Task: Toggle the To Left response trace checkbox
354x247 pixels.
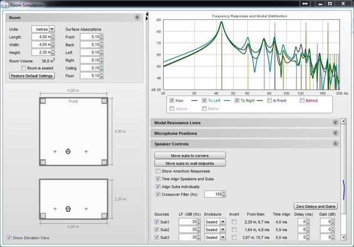Action: pos(204,100)
